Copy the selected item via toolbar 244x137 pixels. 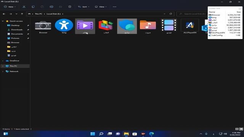33,7
